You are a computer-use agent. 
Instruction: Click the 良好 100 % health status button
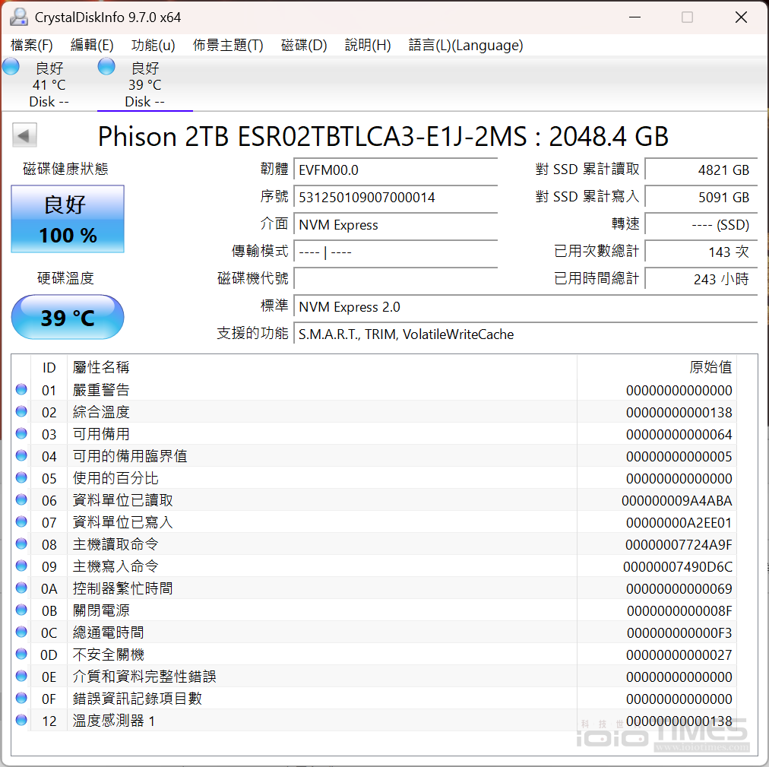point(68,219)
